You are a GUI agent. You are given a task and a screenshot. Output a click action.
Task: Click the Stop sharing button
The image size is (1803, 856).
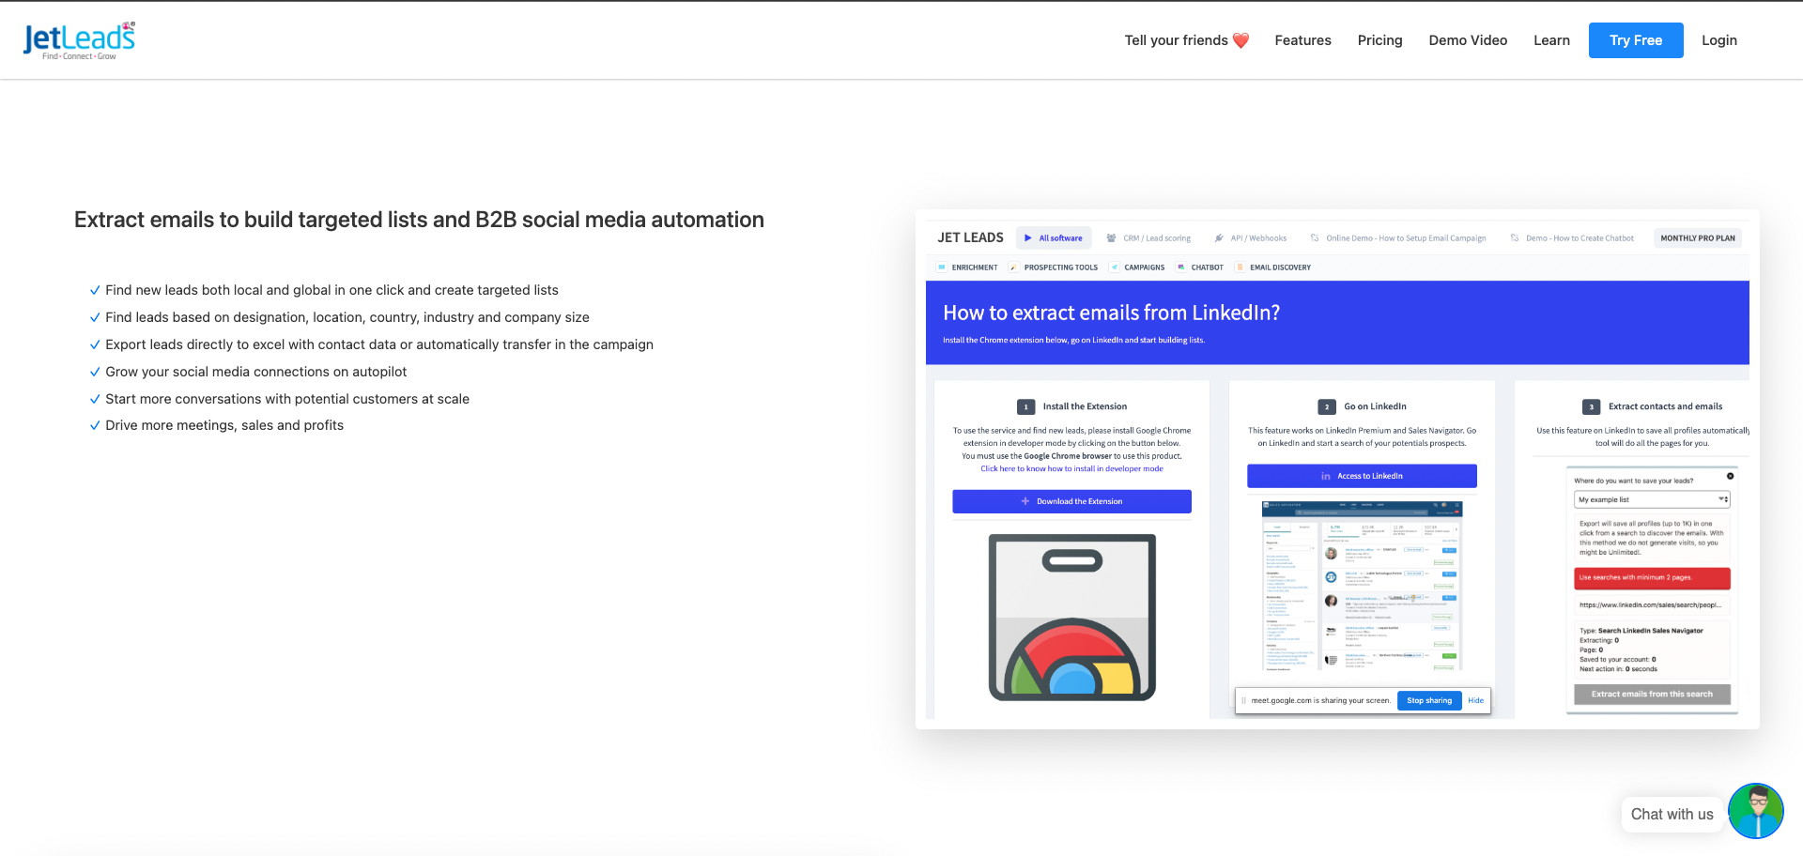(1429, 700)
